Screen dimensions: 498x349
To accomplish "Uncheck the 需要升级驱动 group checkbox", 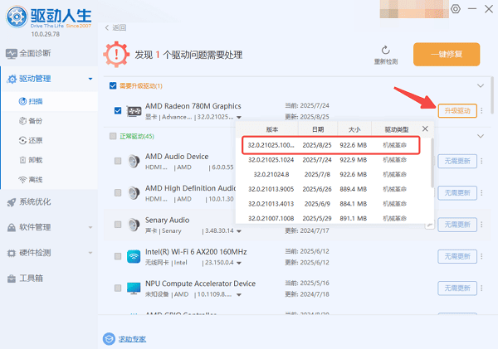I will point(114,85).
